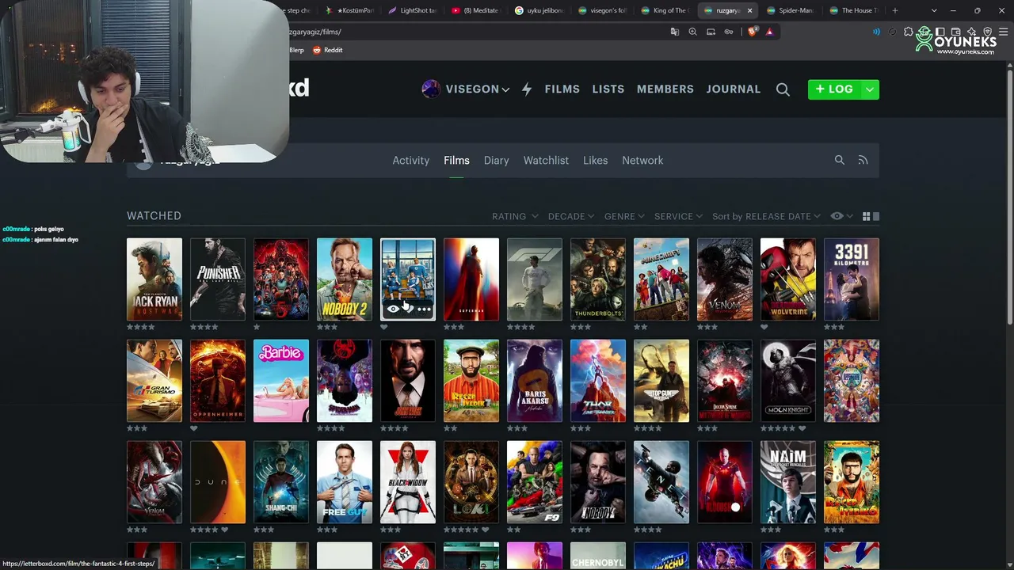Image resolution: width=1014 pixels, height=570 pixels.
Task: Switch to the large poster view
Action: [875, 216]
